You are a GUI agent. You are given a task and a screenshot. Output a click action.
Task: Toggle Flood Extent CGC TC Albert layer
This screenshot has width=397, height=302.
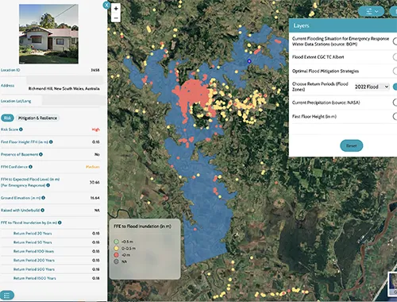(x=395, y=57)
